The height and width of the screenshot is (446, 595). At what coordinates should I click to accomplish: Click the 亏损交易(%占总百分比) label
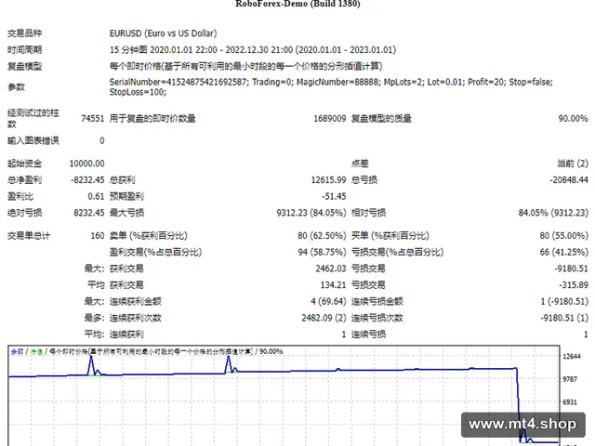pyautogui.click(x=397, y=252)
